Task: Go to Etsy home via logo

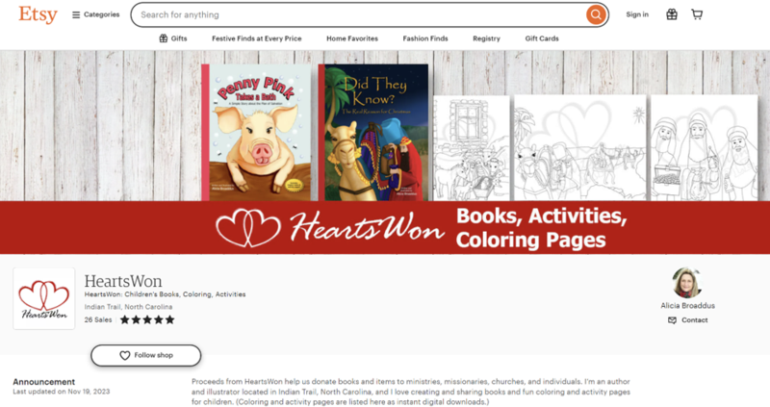Action: [38, 14]
